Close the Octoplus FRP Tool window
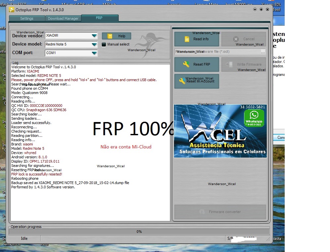 (x=268, y=10)
